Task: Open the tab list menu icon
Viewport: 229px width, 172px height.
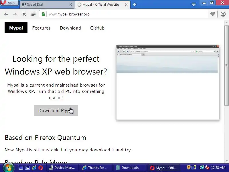Action: 194,5
